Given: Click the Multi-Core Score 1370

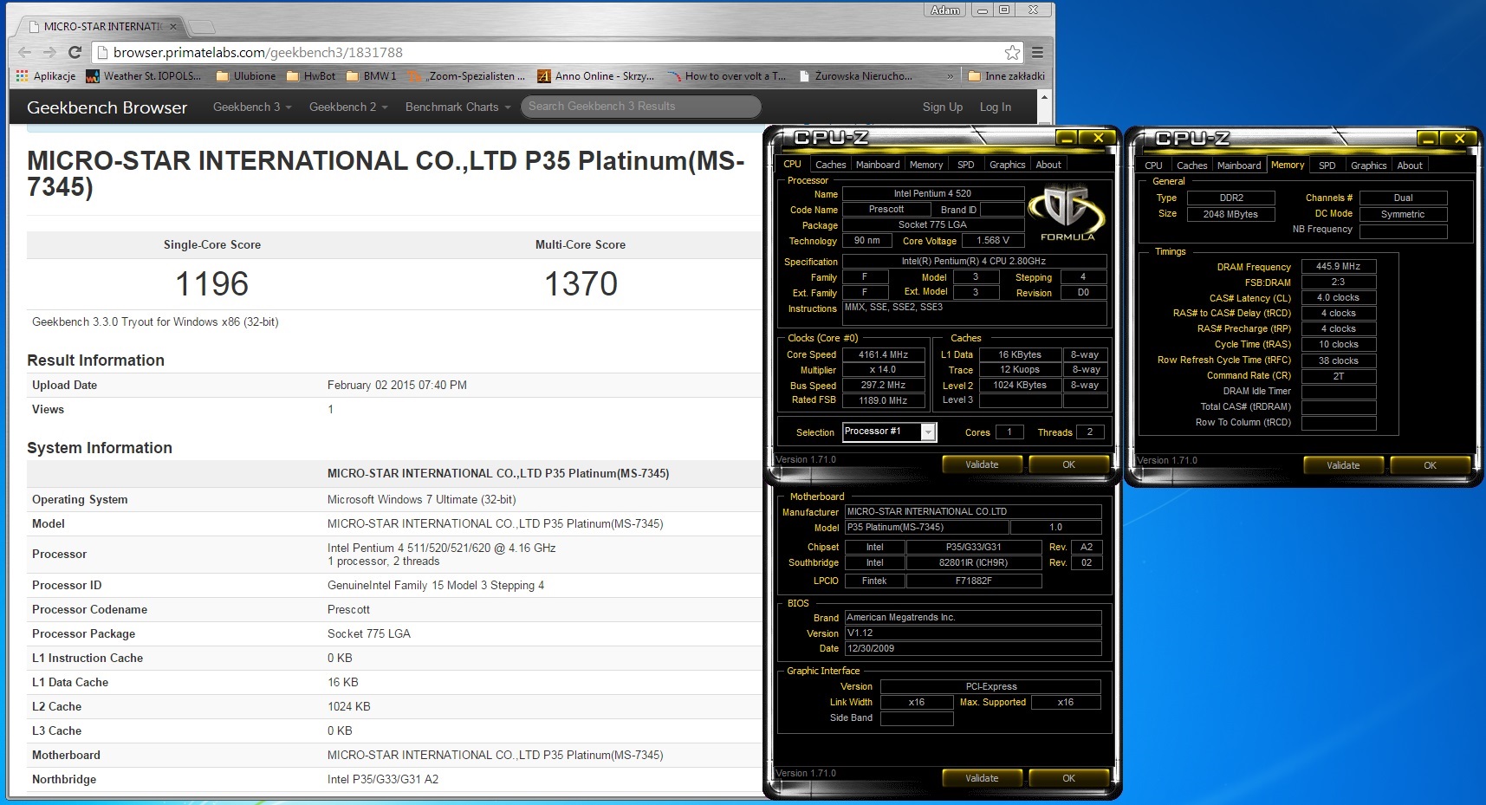Looking at the screenshot, I should pos(581,284).
